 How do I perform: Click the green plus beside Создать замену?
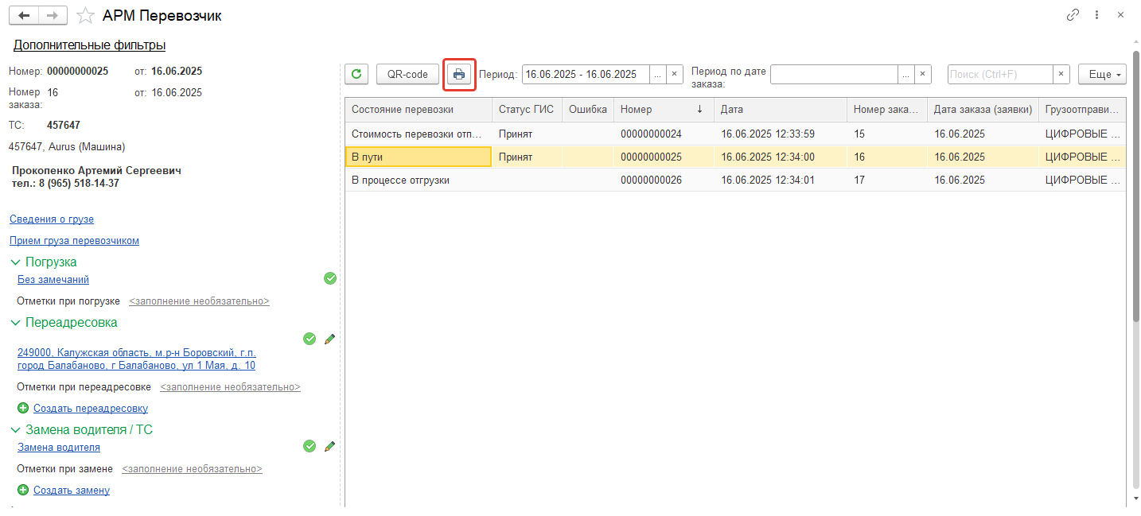coord(23,490)
